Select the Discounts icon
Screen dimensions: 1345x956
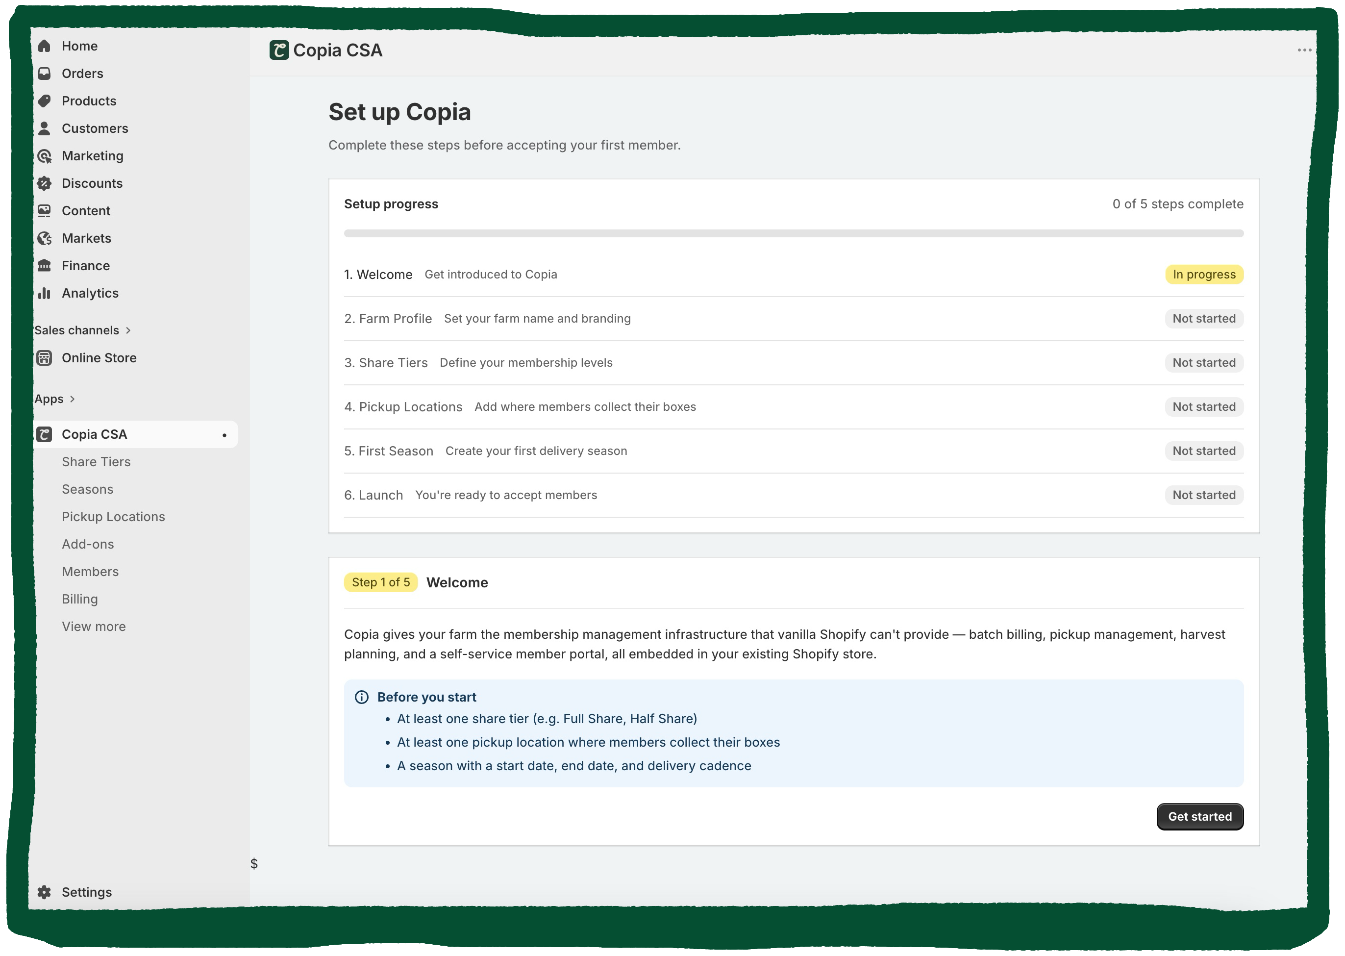(45, 183)
